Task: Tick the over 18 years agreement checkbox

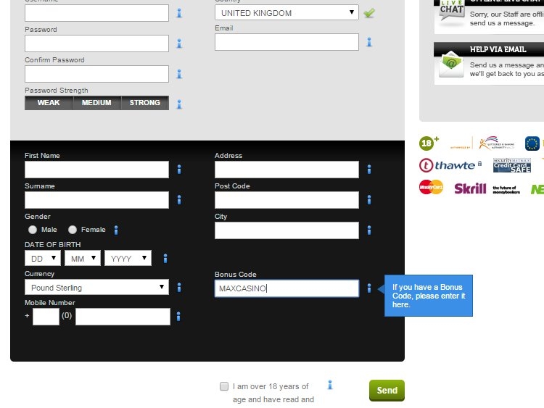Action: 224,386
